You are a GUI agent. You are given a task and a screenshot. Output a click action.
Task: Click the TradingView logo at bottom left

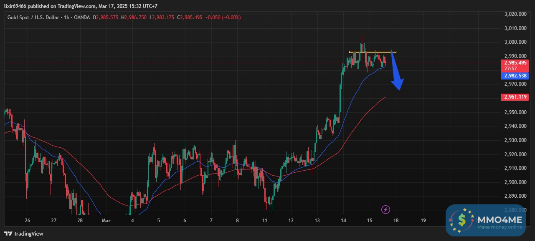[24, 234]
